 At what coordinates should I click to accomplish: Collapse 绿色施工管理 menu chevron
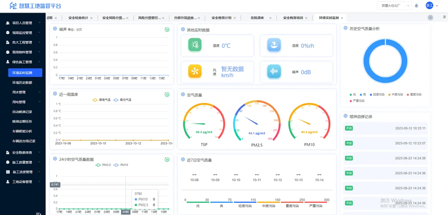coord(39,61)
